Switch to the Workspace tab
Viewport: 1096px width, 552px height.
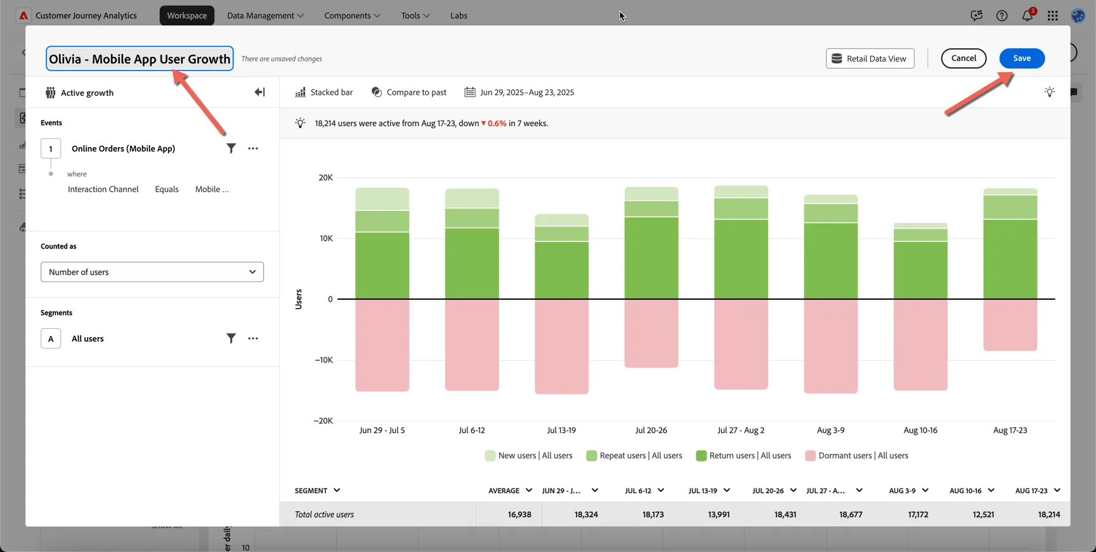pos(187,15)
